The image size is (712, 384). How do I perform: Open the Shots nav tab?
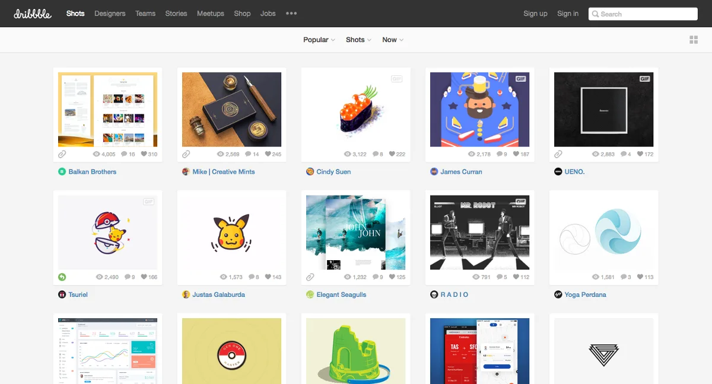tap(75, 13)
